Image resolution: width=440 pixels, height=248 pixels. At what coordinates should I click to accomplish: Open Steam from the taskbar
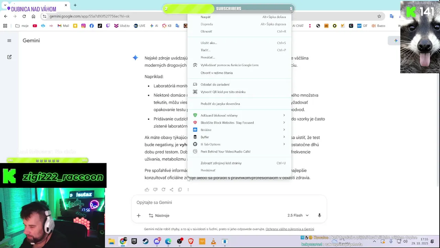145,241
